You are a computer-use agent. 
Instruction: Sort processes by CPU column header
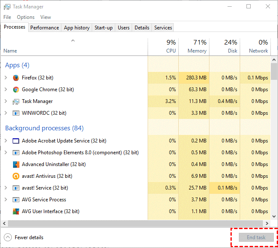pos(163,47)
